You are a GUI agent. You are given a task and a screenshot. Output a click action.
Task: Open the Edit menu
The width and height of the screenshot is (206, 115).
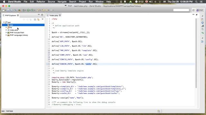32,2
